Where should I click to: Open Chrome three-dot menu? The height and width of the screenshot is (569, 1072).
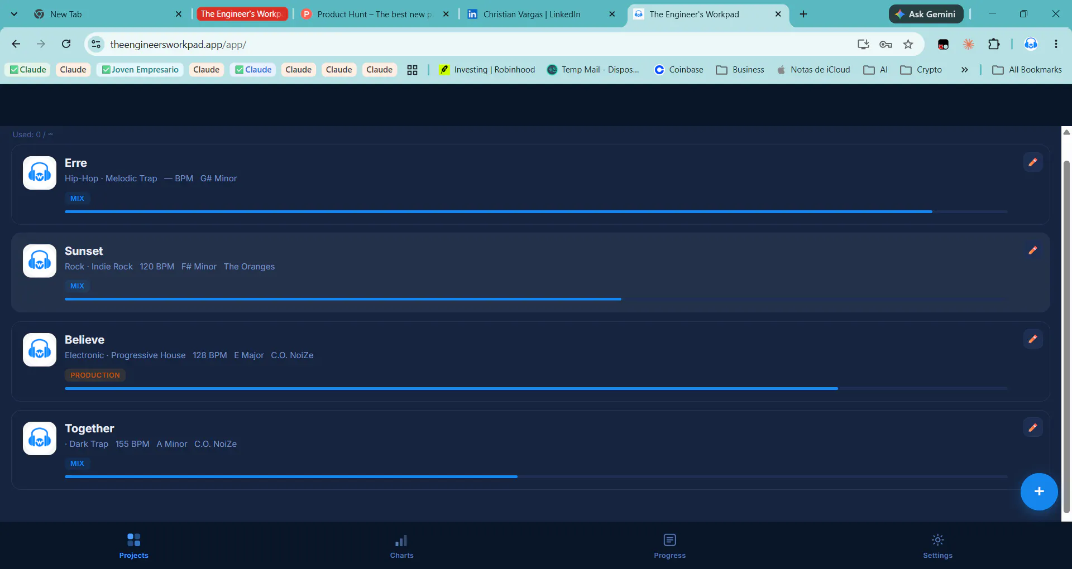coord(1056,44)
